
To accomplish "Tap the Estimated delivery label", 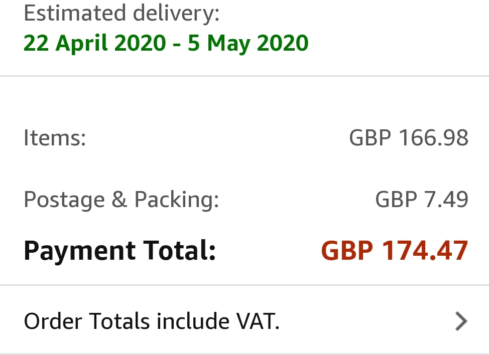I will [121, 14].
